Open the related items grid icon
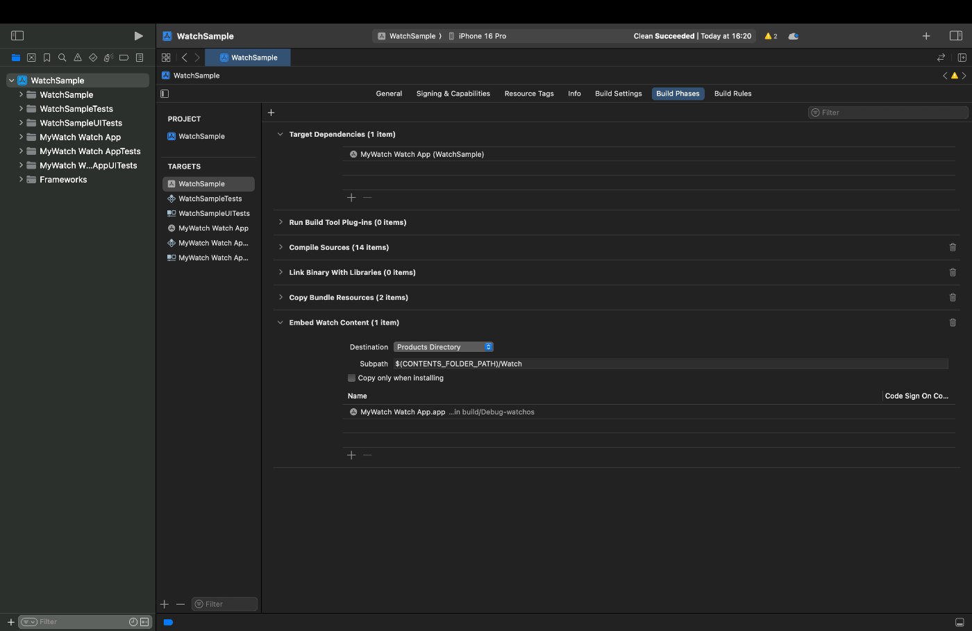 pyautogui.click(x=166, y=58)
